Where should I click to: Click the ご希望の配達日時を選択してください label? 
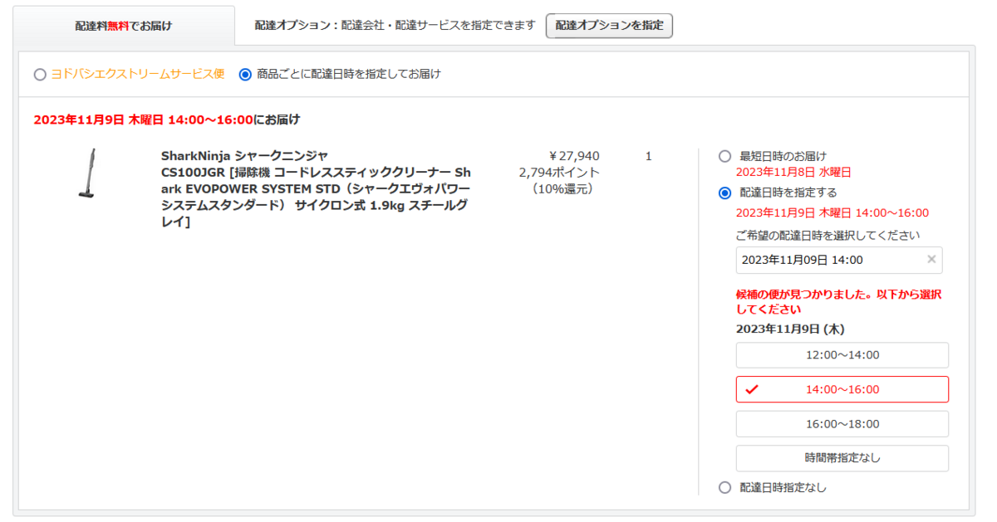[x=828, y=236]
